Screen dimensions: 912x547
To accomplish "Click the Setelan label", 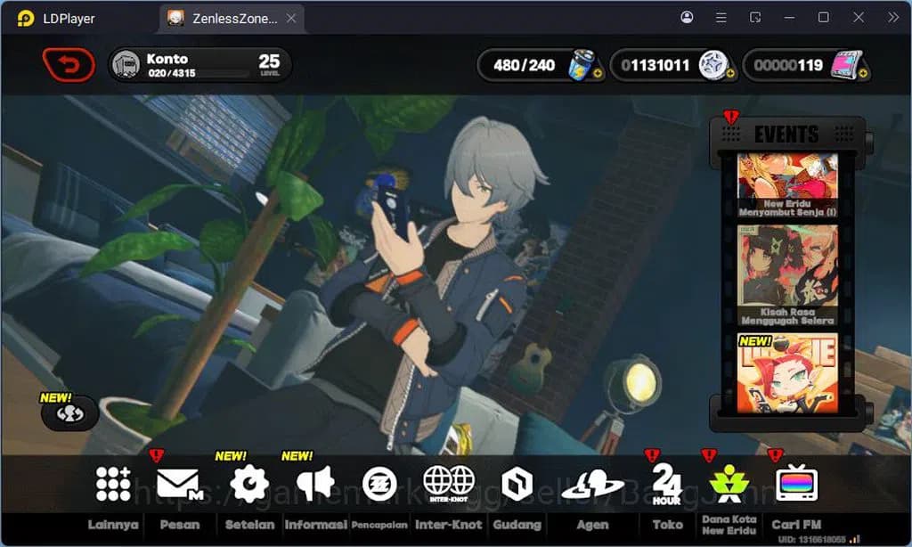I will [249, 525].
